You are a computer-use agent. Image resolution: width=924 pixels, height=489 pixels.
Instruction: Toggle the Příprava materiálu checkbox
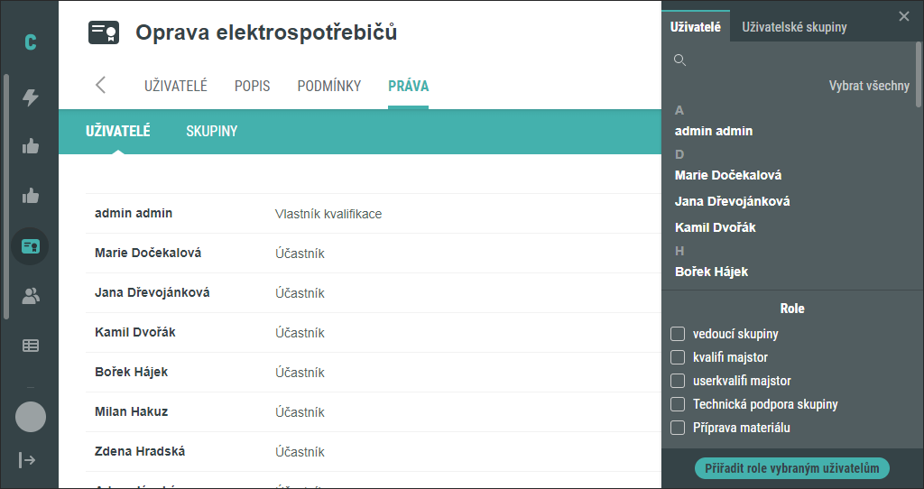click(x=678, y=428)
